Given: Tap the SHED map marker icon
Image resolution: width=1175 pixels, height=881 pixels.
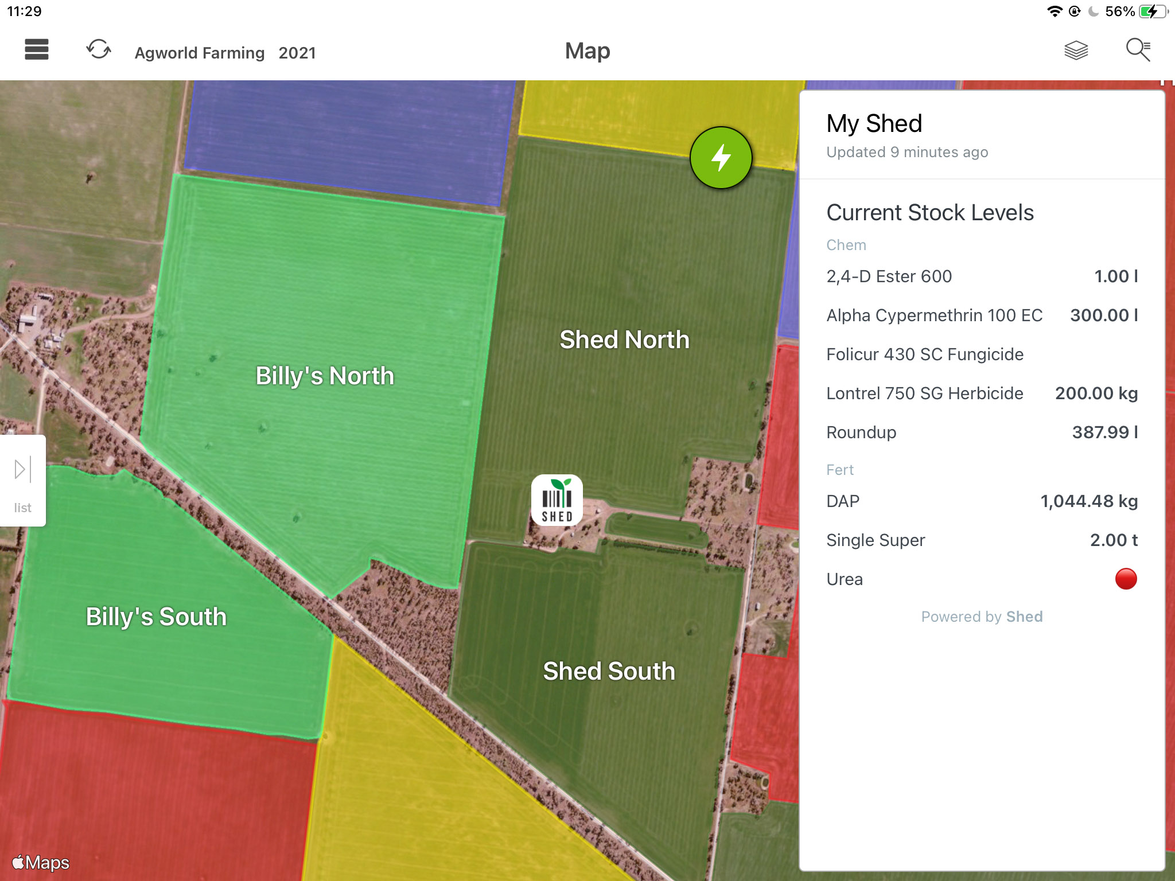Looking at the screenshot, I should click(557, 500).
